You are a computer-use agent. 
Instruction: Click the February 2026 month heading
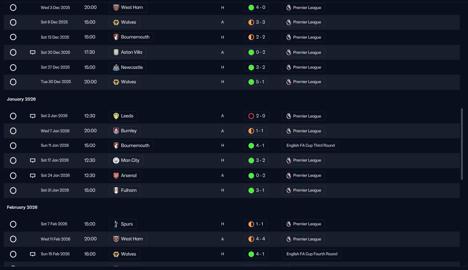click(x=22, y=207)
